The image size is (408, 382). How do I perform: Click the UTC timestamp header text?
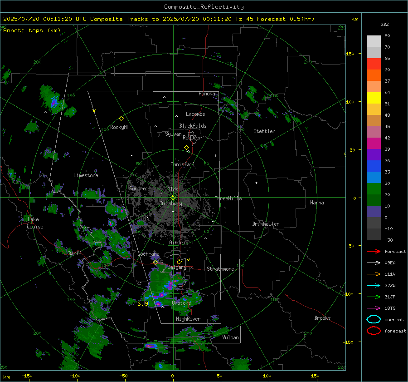159,19
